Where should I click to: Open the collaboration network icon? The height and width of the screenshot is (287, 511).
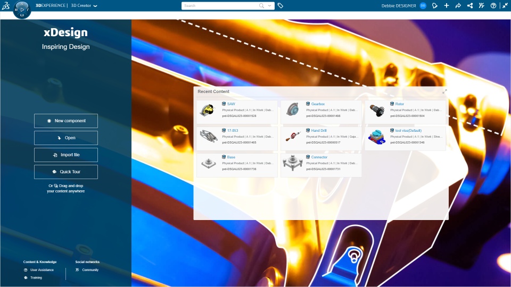point(470,5)
